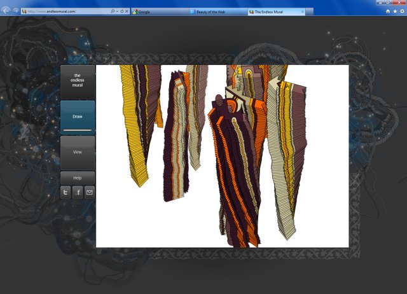Select the View mode button
407x294 pixels.
pos(78,152)
